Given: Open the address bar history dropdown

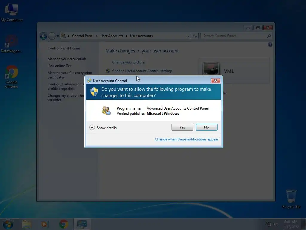Looking at the screenshot, I should (188, 36).
